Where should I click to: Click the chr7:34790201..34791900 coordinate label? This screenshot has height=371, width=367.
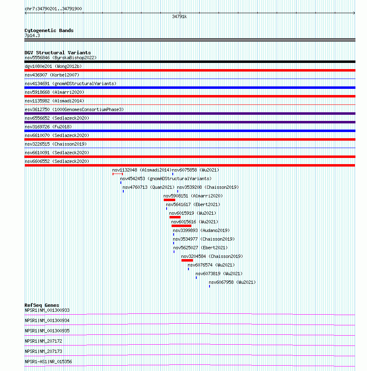[53, 9]
